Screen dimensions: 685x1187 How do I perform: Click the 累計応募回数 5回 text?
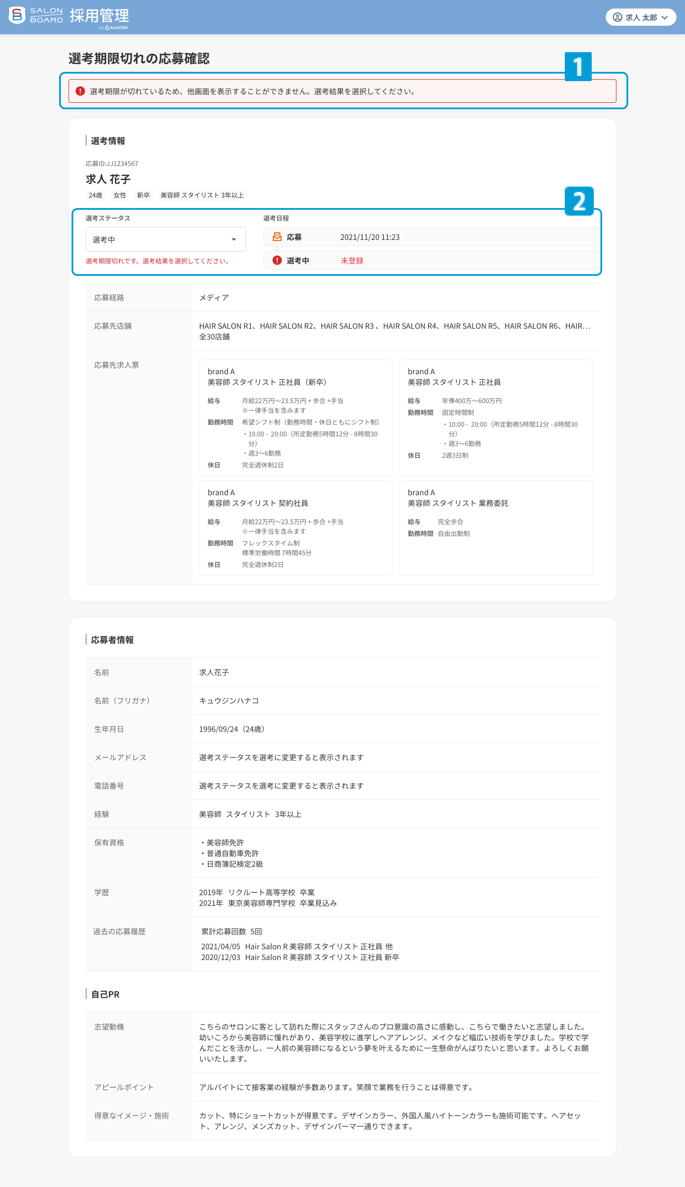coord(231,931)
